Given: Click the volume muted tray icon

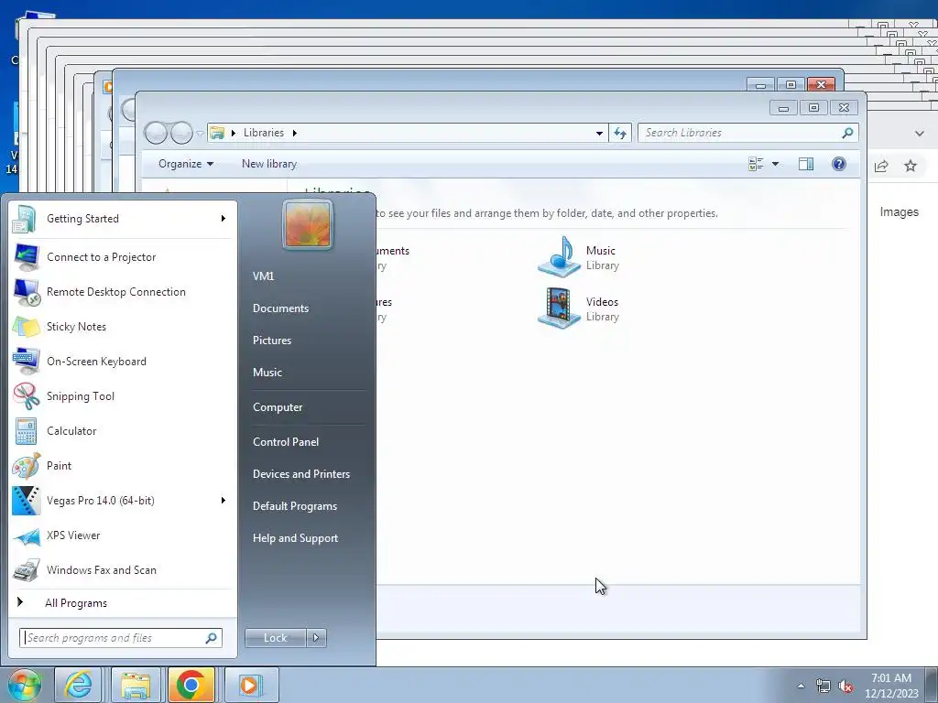Looking at the screenshot, I should pyautogui.click(x=845, y=687).
